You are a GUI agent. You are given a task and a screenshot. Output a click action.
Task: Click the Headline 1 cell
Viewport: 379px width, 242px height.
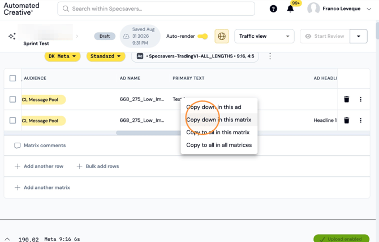(325, 120)
